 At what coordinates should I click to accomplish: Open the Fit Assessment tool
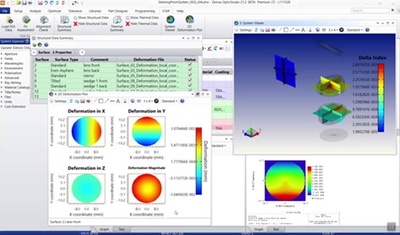(x=26, y=23)
